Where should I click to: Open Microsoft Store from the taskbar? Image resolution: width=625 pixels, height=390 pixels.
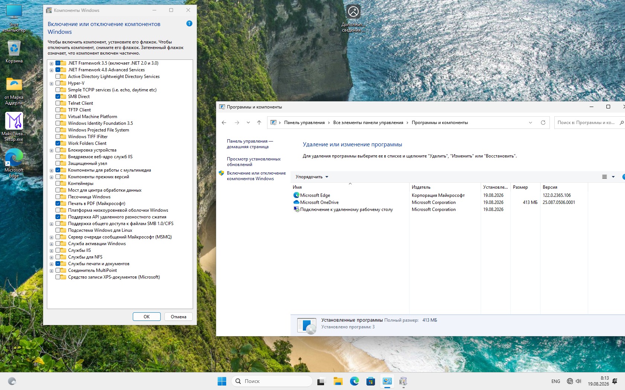(371, 381)
